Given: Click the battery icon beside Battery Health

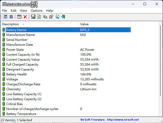Looking at the screenshot, I should click(x=4, y=74).
